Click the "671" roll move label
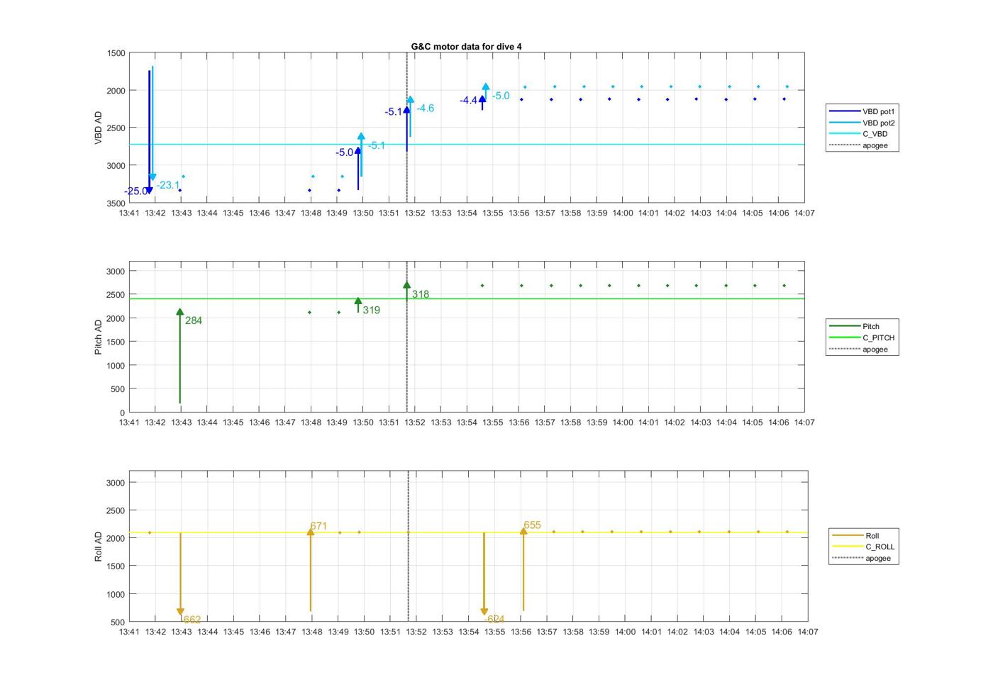 [x=318, y=526]
